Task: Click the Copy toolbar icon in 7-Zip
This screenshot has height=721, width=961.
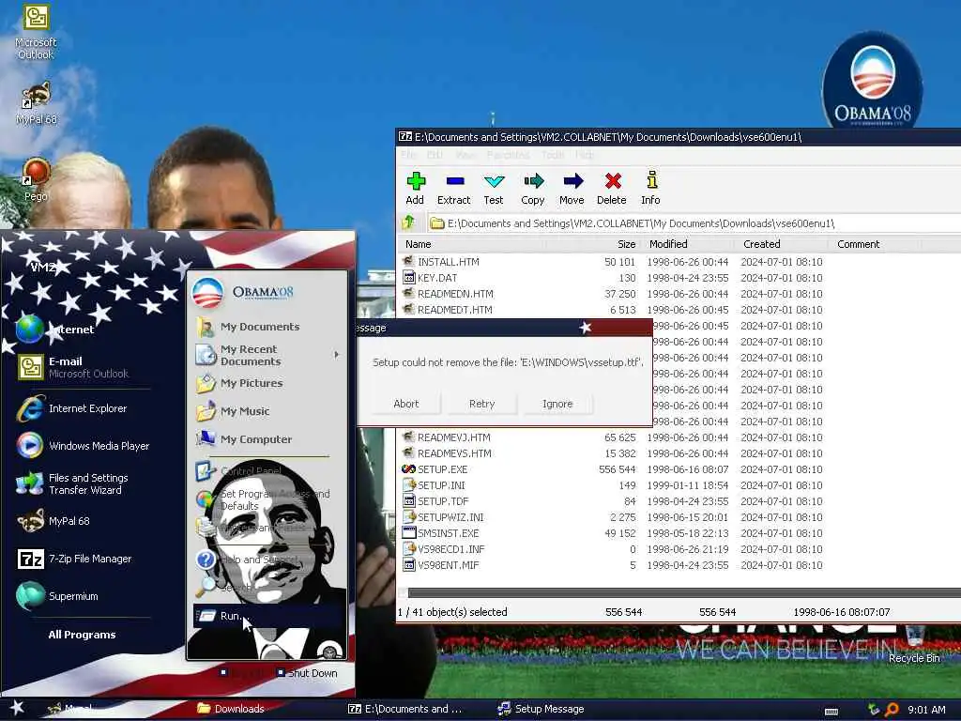Action: (533, 189)
